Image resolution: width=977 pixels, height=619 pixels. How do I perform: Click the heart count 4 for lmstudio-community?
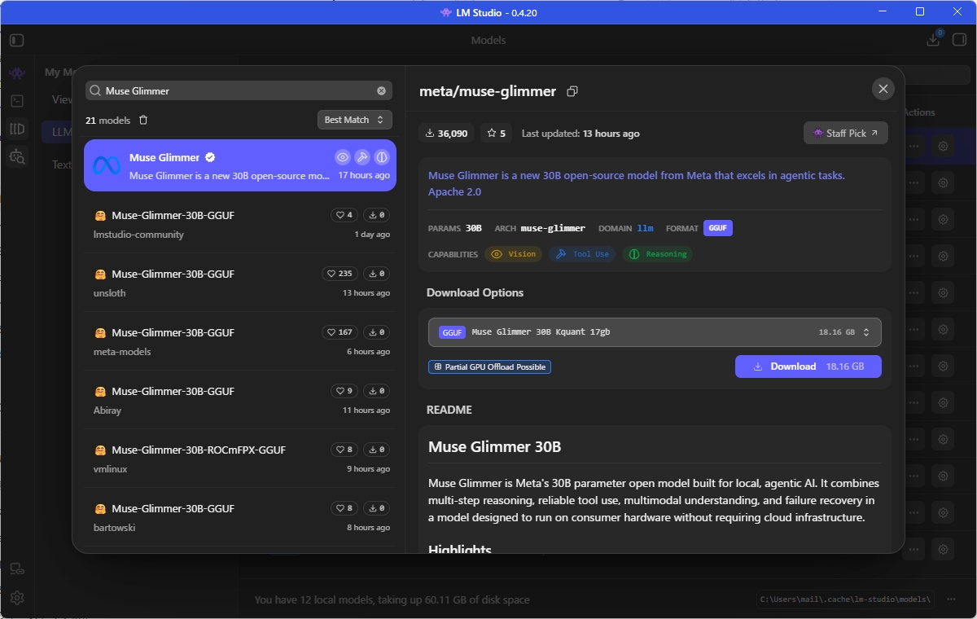pyautogui.click(x=344, y=215)
